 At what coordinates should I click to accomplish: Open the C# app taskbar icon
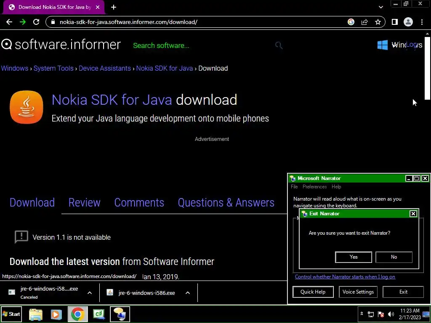tap(99, 314)
